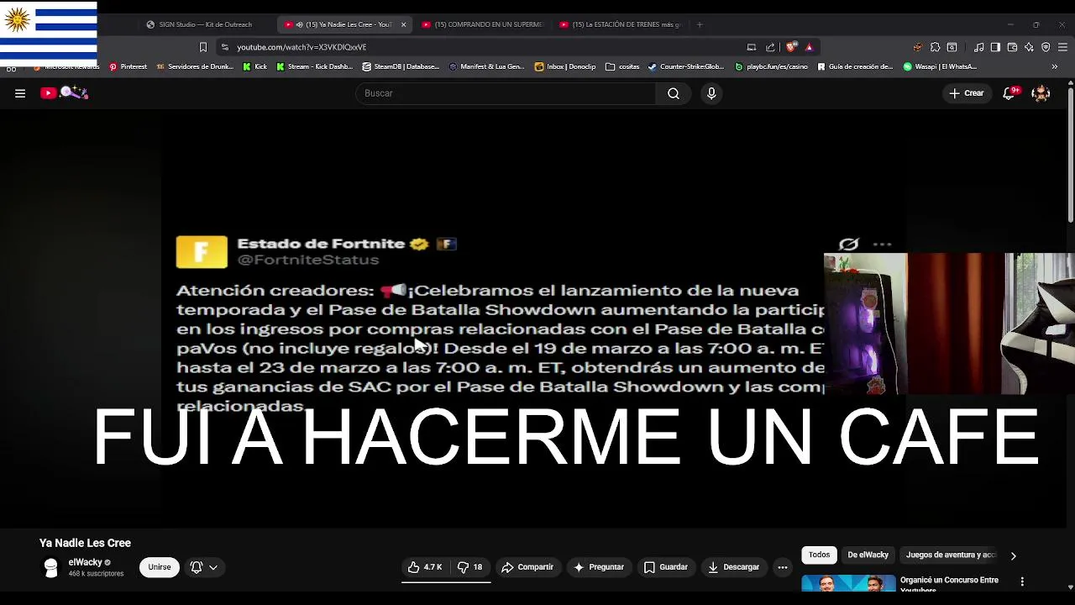Click the search magnifier button
Screen dimensions: 1075x605
(674, 93)
